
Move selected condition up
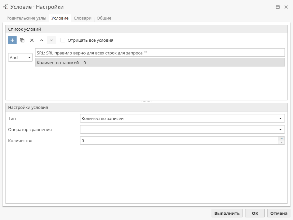pos(41,40)
